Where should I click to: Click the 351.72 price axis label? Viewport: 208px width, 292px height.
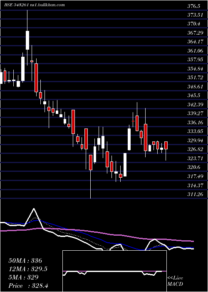click(x=195, y=78)
